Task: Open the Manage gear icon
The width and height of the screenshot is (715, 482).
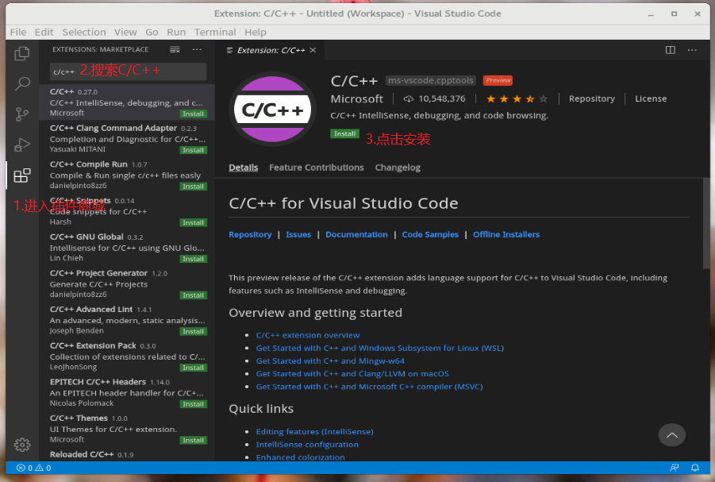Action: pyautogui.click(x=22, y=445)
